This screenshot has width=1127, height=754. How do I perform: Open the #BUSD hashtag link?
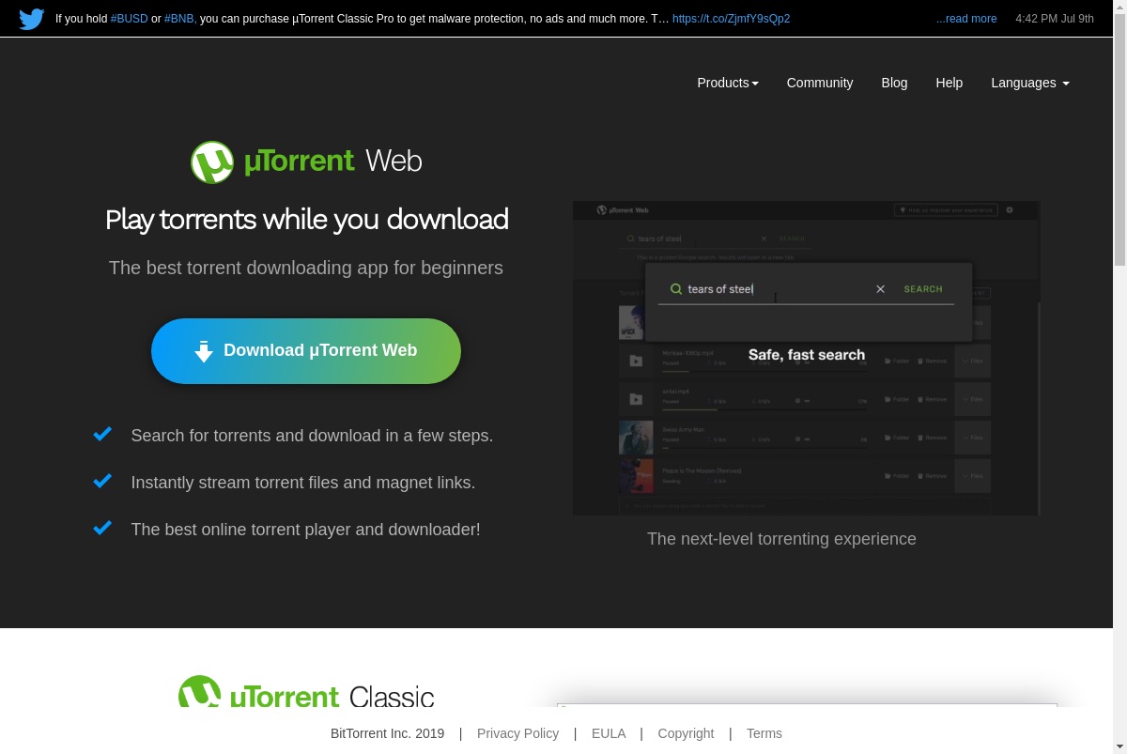pyautogui.click(x=130, y=19)
